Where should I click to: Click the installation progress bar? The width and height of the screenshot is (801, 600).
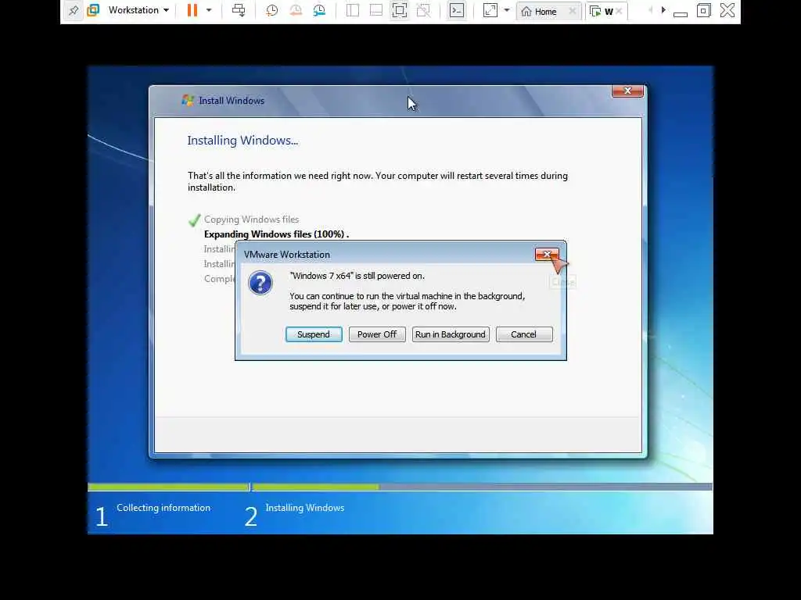point(400,487)
